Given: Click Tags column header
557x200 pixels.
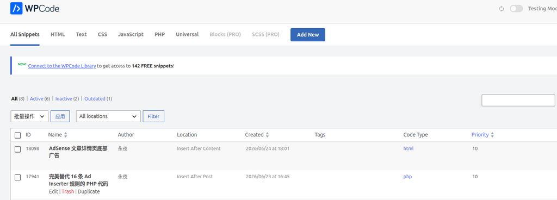Looking at the screenshot, I should pyautogui.click(x=320, y=135).
